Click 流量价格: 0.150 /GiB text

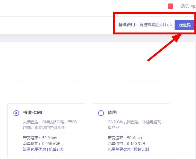pos(126,144)
